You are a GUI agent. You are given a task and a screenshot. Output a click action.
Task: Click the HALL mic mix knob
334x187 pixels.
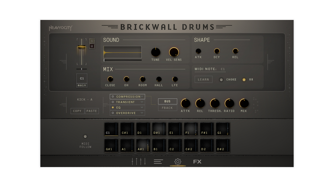click(x=159, y=79)
